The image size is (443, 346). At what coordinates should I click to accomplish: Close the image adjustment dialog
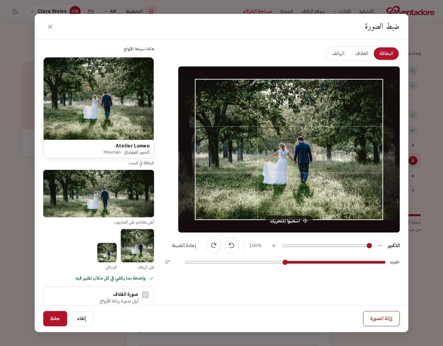(50, 27)
